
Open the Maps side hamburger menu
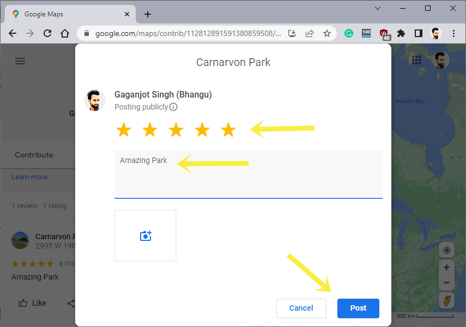(20, 61)
